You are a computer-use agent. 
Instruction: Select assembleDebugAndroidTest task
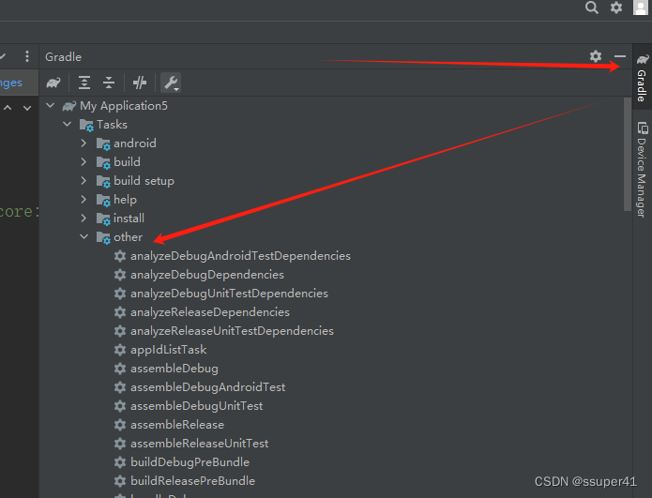pos(208,387)
